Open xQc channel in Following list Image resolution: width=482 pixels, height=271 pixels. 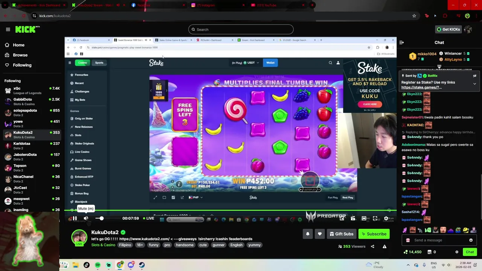tap(32, 90)
